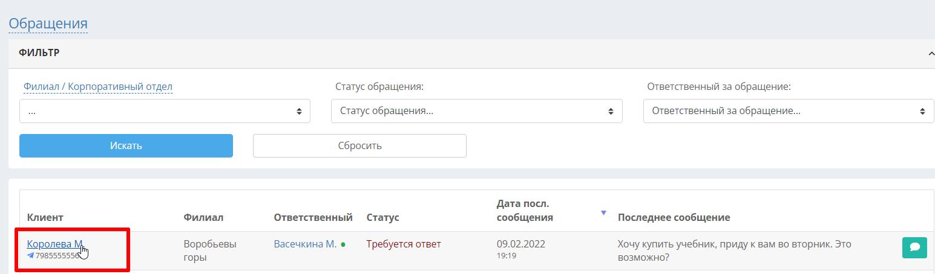The height and width of the screenshot is (274, 935).
Task: Click the Последнее сообщение column header
Action: (674, 217)
